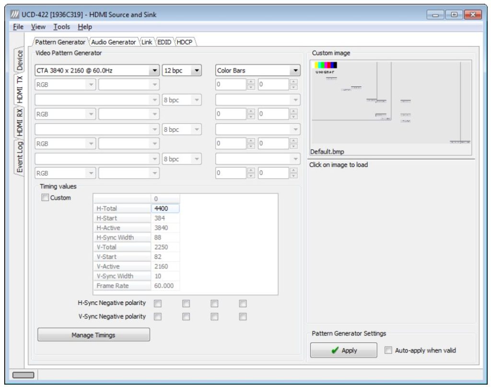Load image by clicking Default.bmp thumbnail

coord(391,103)
